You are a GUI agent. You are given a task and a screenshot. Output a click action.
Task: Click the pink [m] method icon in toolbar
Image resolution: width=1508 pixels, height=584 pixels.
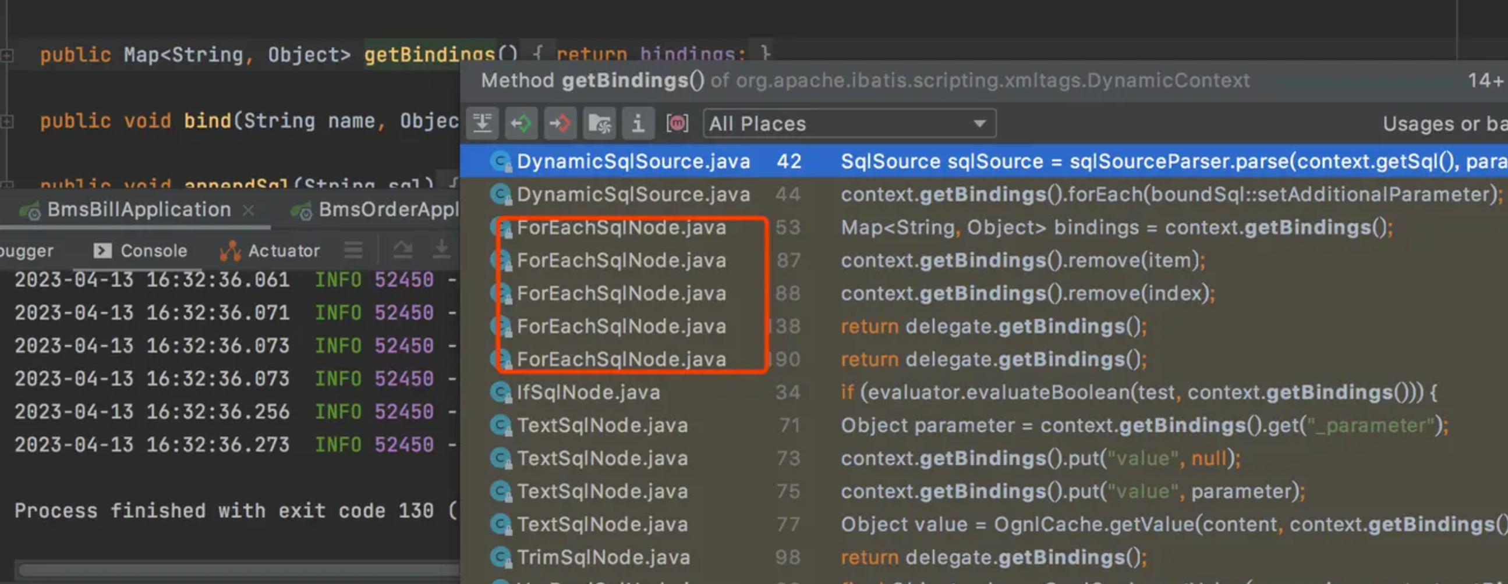pyautogui.click(x=677, y=123)
